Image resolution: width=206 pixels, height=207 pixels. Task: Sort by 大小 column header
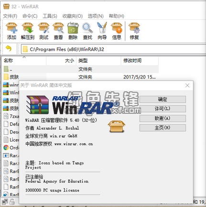pos(61,61)
